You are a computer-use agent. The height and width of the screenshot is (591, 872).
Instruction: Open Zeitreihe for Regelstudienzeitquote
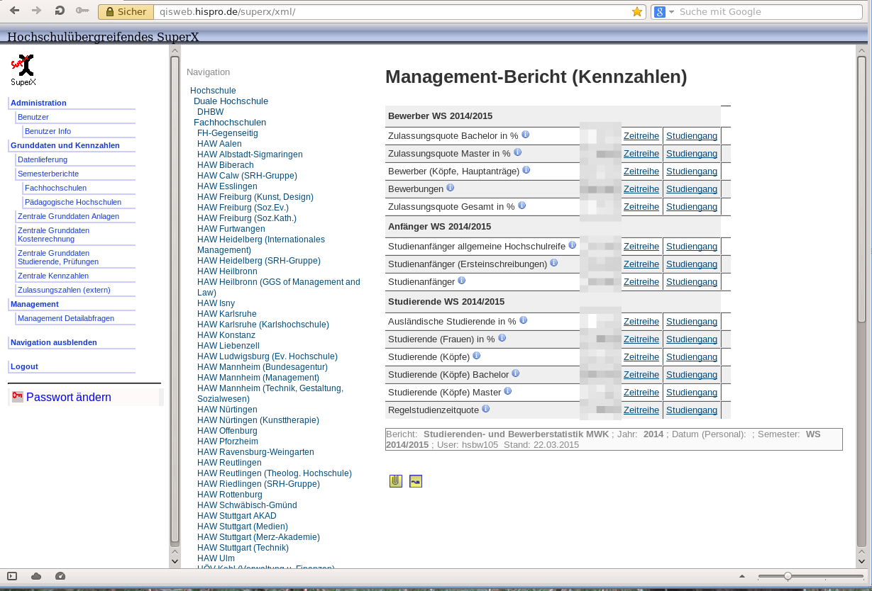641,410
